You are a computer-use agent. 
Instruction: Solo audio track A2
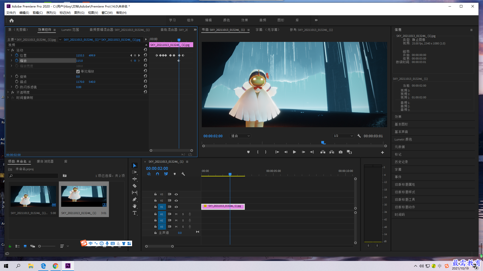click(x=183, y=220)
